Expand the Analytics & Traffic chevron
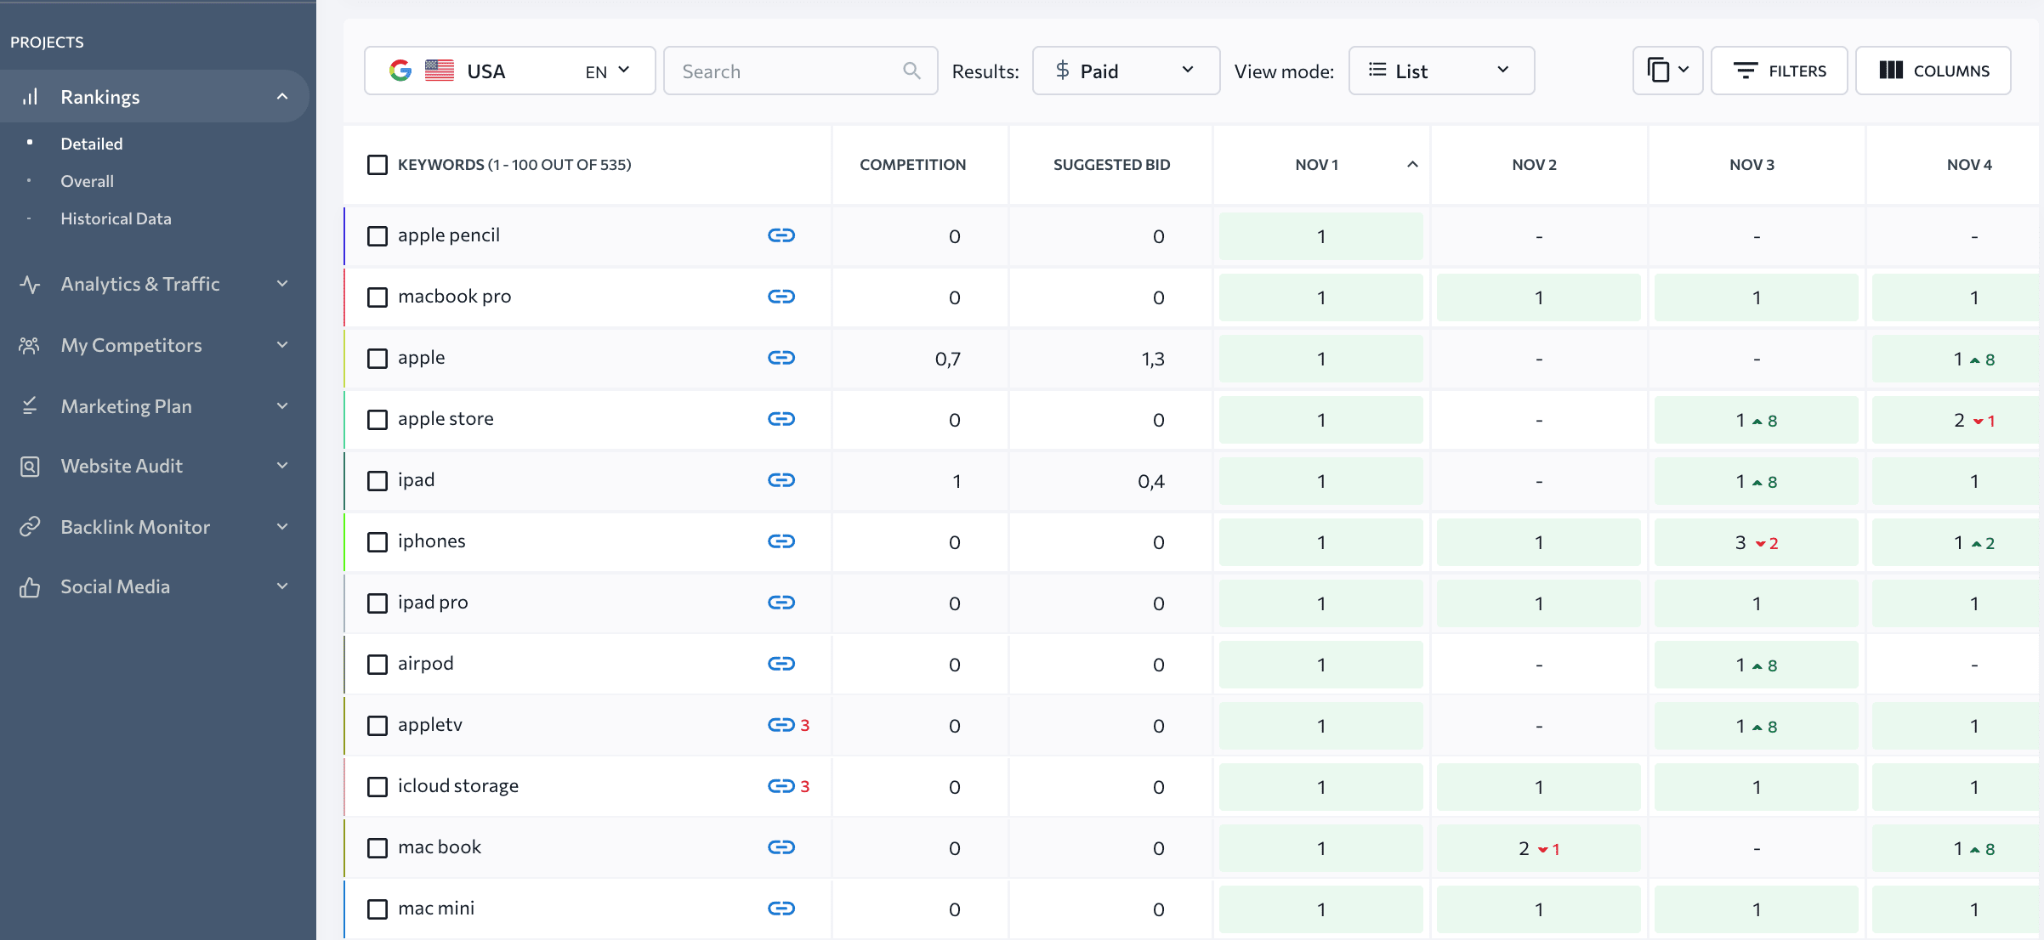 [282, 284]
